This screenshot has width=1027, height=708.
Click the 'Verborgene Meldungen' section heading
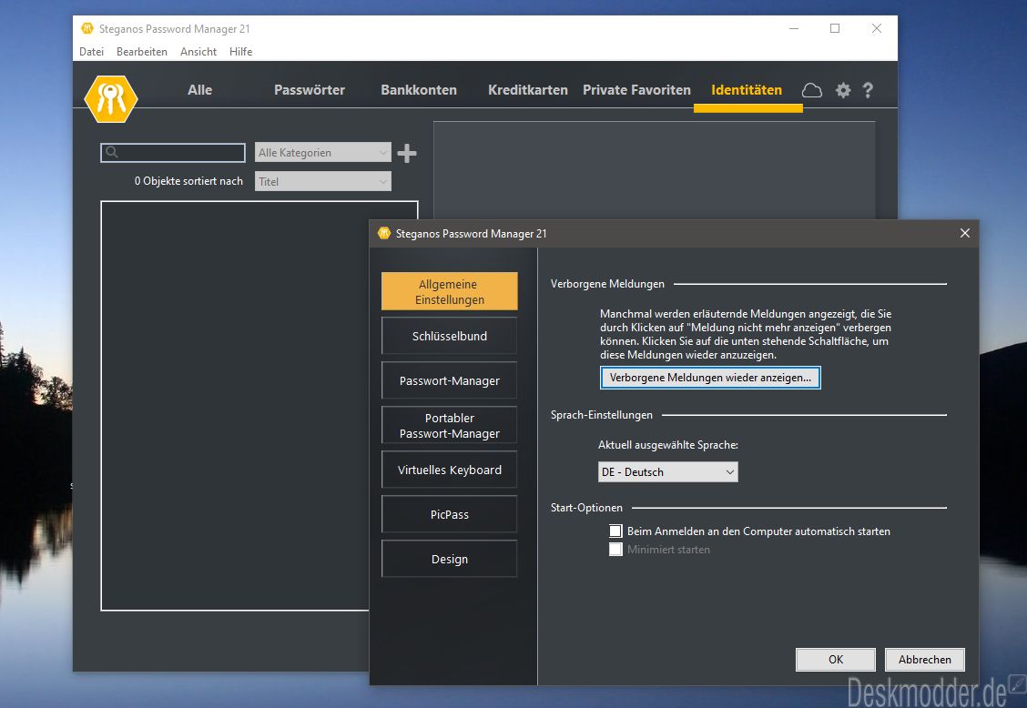tap(607, 284)
